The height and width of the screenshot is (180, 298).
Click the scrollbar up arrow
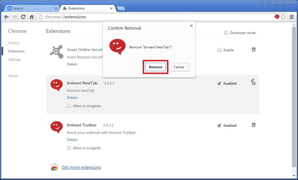coord(294,24)
